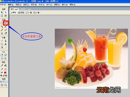The width and height of the screenshot is (130, 97).
Task: Open the 滤镜 menu
Action: pyautogui.click(x=57, y=5)
